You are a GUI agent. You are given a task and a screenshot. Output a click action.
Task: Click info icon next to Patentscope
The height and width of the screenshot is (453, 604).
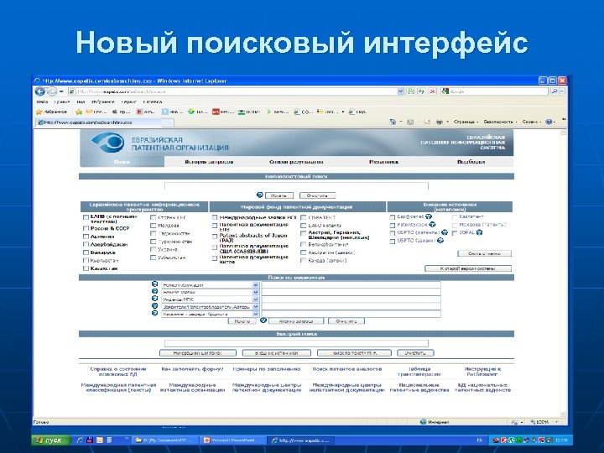click(x=432, y=224)
